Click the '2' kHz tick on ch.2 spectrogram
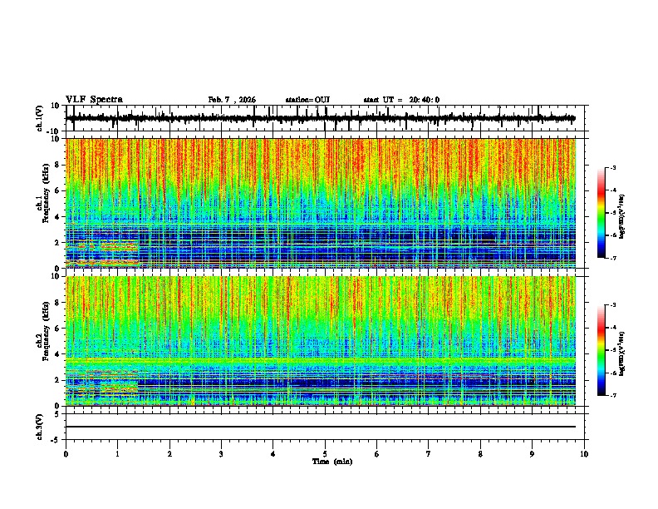 tap(57, 380)
